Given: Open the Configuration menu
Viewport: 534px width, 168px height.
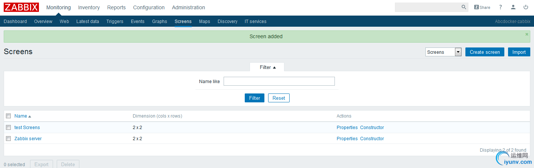Looking at the screenshot, I should pyautogui.click(x=149, y=7).
